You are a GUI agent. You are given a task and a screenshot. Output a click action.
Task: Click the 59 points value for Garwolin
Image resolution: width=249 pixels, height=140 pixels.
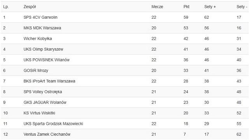click(186, 17)
